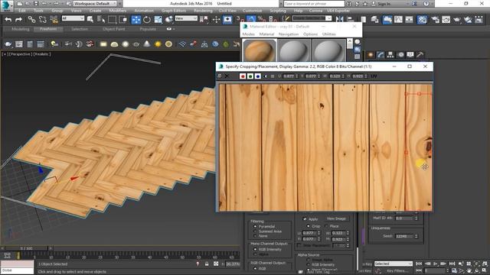Open the Create panel tab icon
490x275 pixels.
click(x=371, y=54)
